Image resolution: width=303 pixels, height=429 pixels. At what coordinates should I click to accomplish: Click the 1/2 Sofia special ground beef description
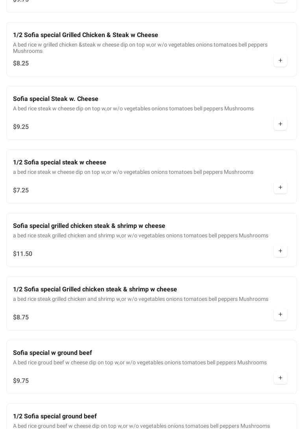[x=141, y=426]
